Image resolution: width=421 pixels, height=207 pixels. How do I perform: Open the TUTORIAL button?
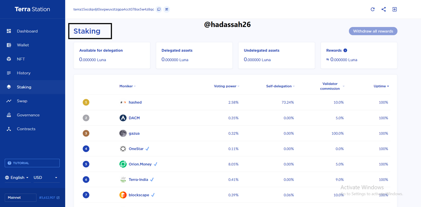(x=32, y=163)
